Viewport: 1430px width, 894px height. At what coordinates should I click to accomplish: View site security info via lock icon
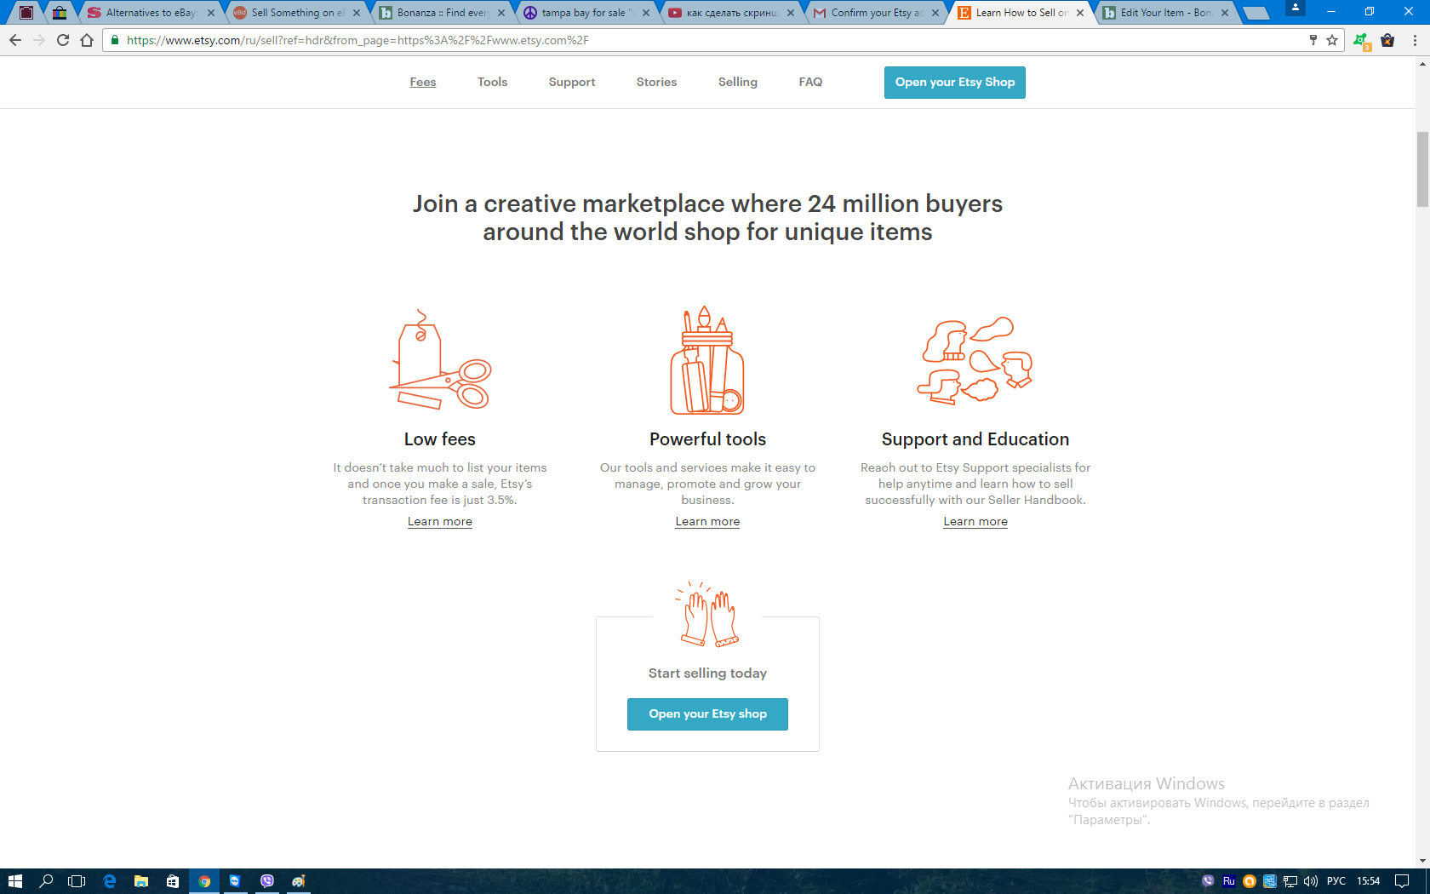115,40
